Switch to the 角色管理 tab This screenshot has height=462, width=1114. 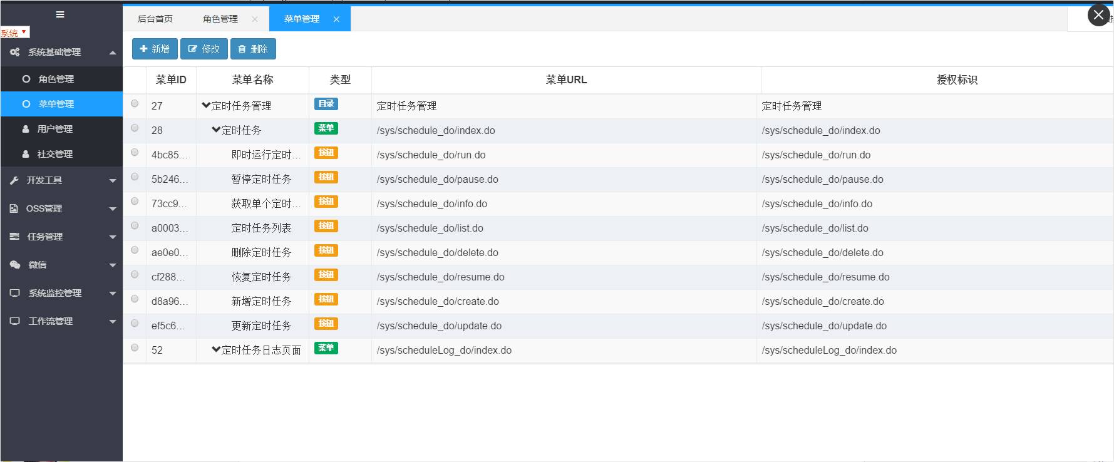click(220, 19)
